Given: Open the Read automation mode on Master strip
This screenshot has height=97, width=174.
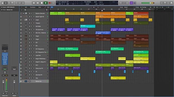Looking at the screenshot, I should [x=14, y=69].
